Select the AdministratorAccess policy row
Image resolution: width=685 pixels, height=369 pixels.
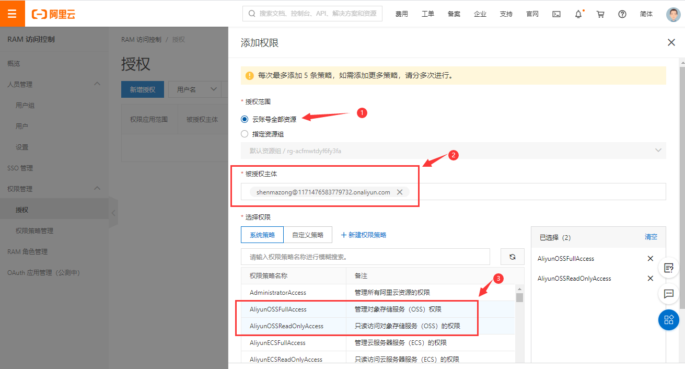tap(378, 292)
